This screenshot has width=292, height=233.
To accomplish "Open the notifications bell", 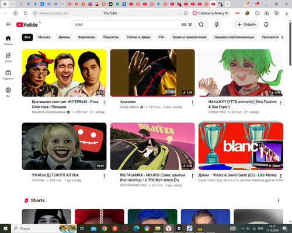I will [266, 24].
